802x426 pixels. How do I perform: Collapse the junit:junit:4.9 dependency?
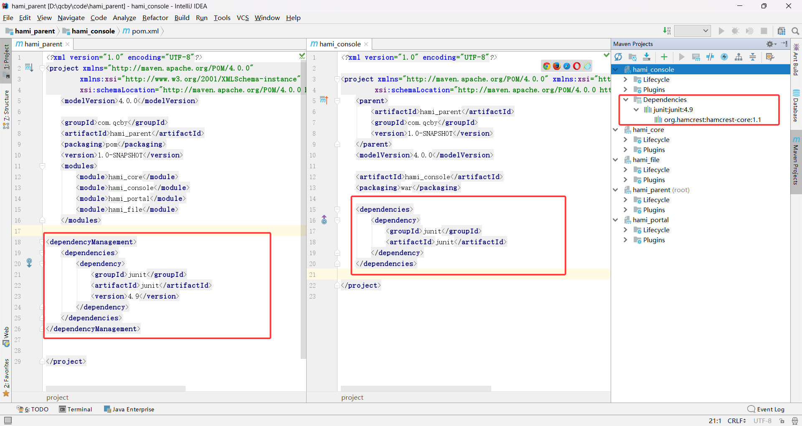pos(636,109)
